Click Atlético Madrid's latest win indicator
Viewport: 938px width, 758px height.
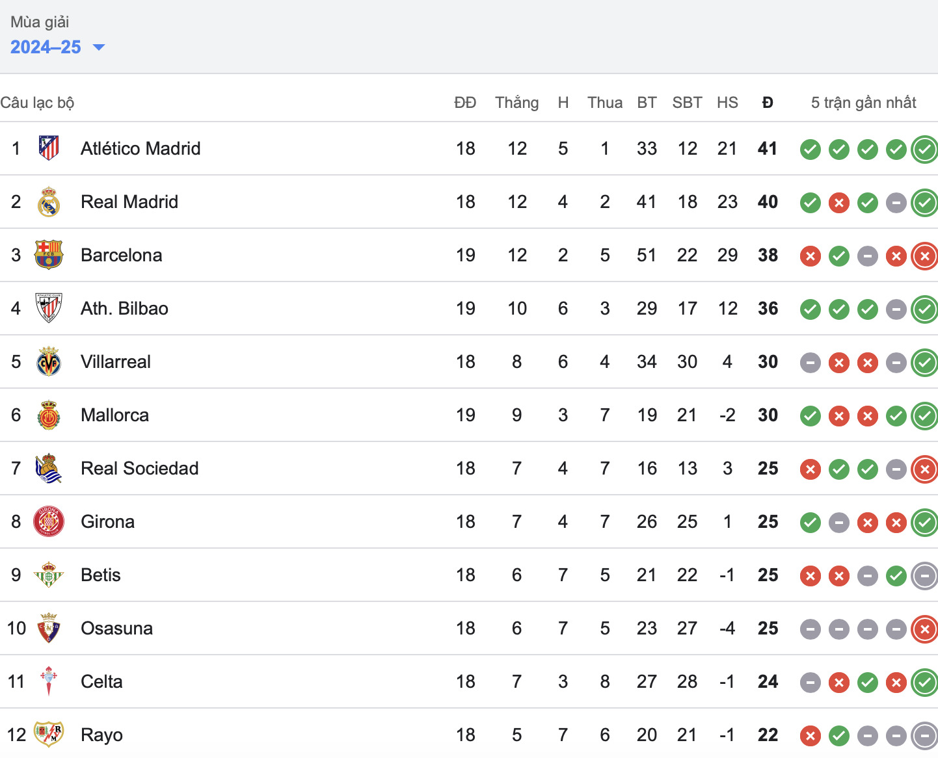[924, 150]
